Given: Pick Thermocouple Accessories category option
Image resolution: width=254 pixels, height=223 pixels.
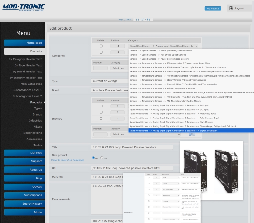Looking at the screenshot, I should coord(191,71).
